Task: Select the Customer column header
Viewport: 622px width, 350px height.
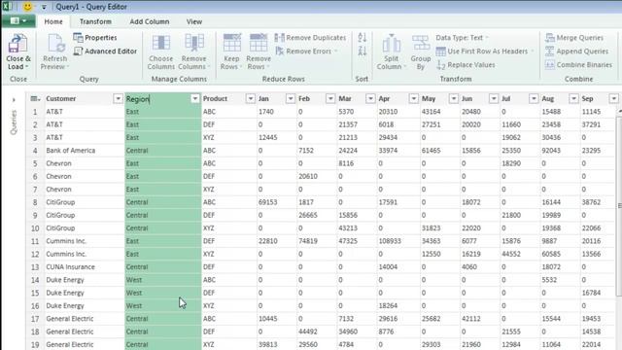Action: coord(60,98)
